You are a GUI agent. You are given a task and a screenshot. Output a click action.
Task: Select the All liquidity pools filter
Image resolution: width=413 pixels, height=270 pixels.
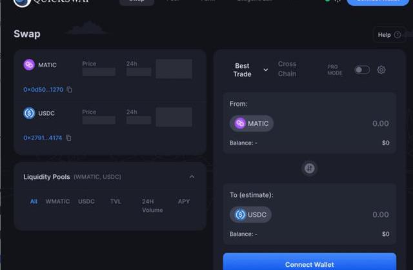coord(34,202)
